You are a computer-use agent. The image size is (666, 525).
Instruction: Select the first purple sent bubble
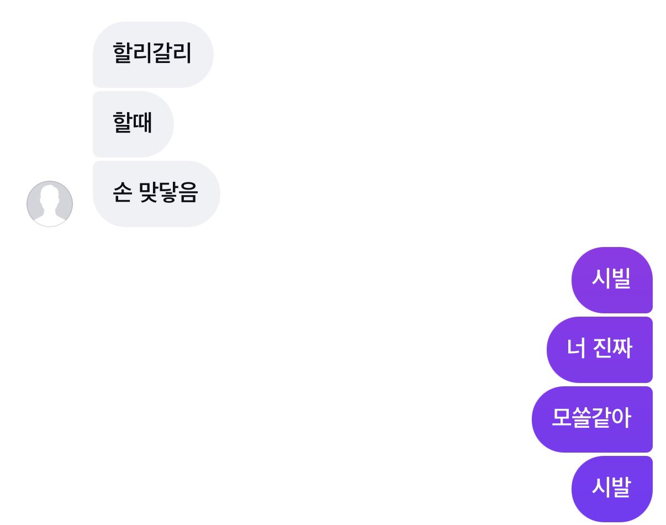(x=612, y=280)
